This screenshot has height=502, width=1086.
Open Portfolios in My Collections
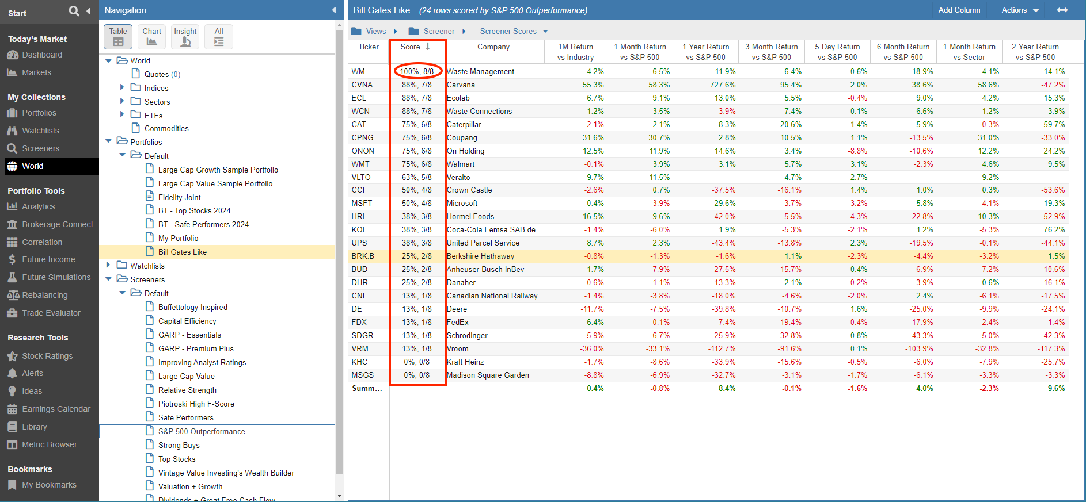pyautogui.click(x=39, y=113)
